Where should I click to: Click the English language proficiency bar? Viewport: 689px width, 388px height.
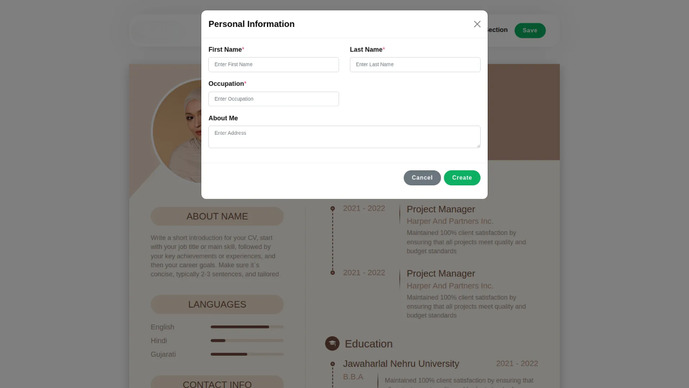[x=247, y=327]
